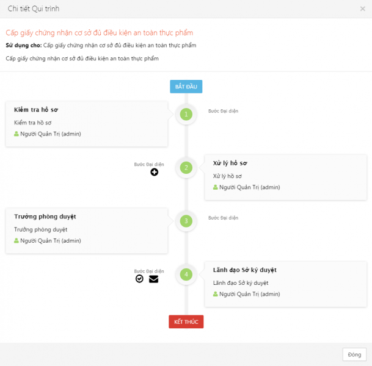Click the check-circle icon beside step 4
Viewport: 372px width, 366px height.
pyautogui.click(x=139, y=279)
